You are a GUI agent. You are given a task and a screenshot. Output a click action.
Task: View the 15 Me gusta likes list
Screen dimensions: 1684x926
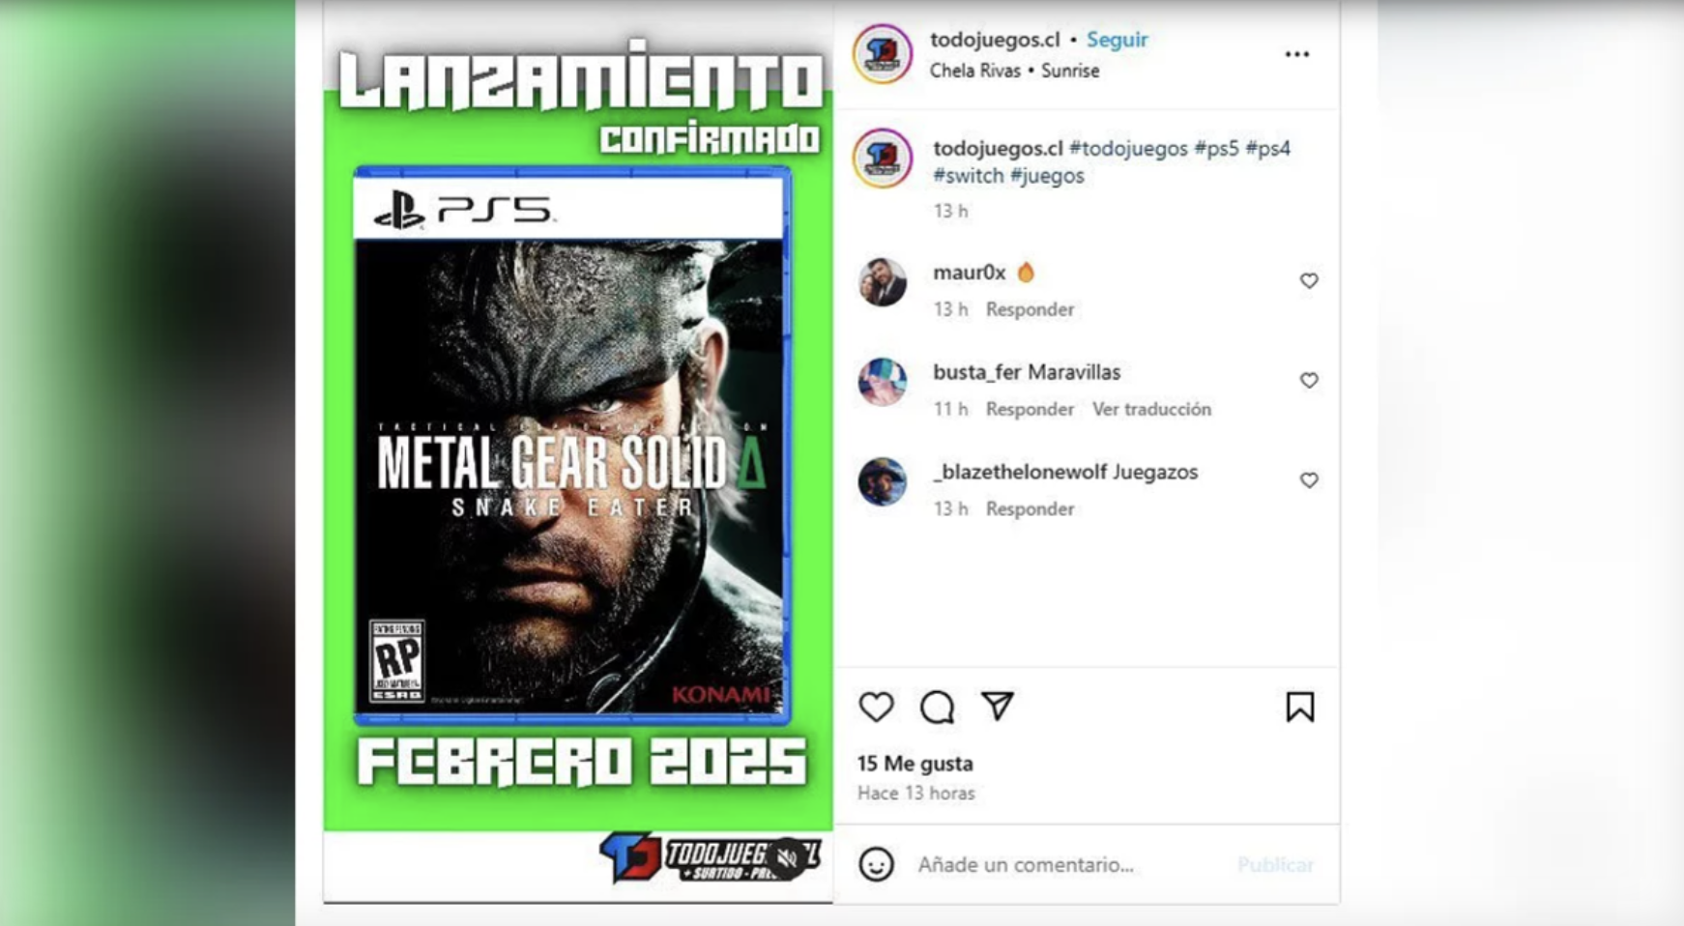click(x=915, y=763)
